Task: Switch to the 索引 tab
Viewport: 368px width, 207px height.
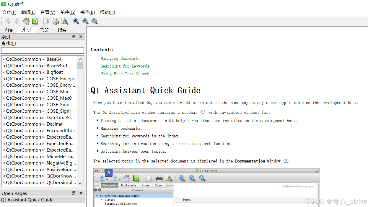Action: click(27, 29)
